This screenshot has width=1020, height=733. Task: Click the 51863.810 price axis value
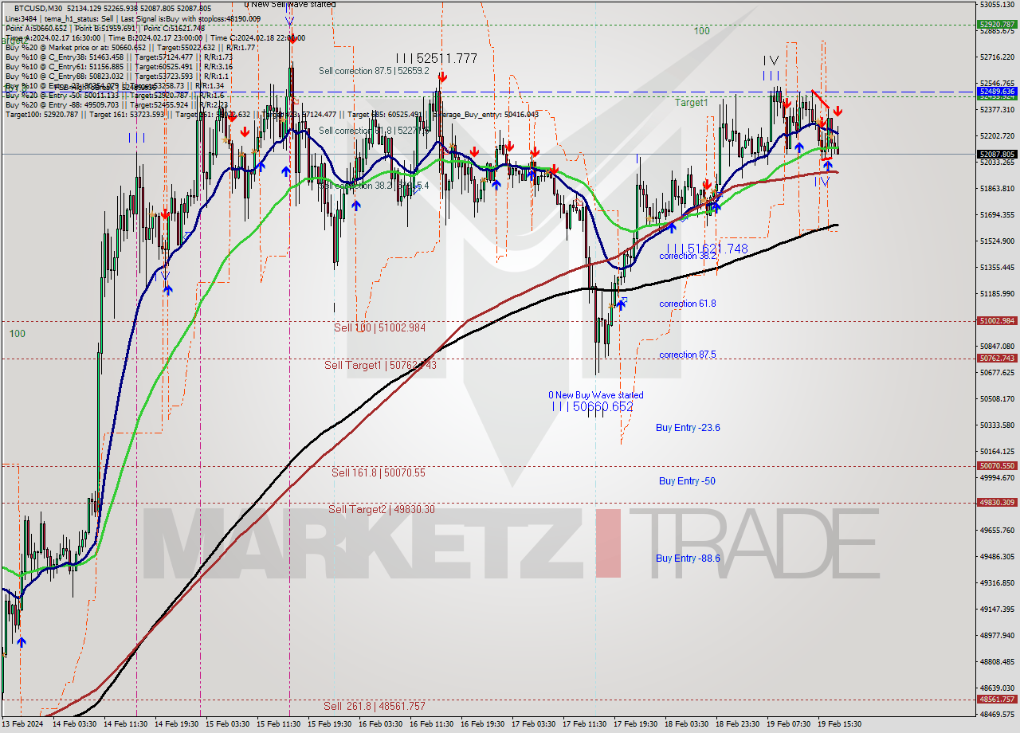pyautogui.click(x=997, y=188)
